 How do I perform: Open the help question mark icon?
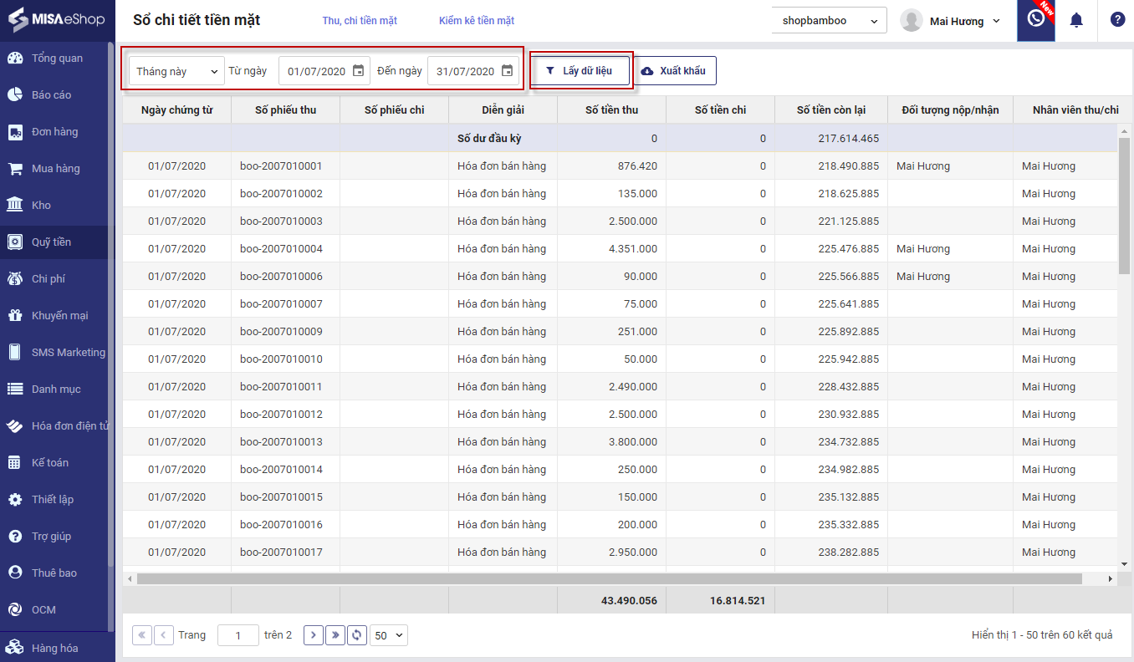(1117, 20)
